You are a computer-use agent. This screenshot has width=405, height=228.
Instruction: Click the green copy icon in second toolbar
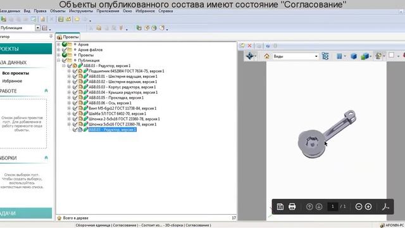point(139,28)
